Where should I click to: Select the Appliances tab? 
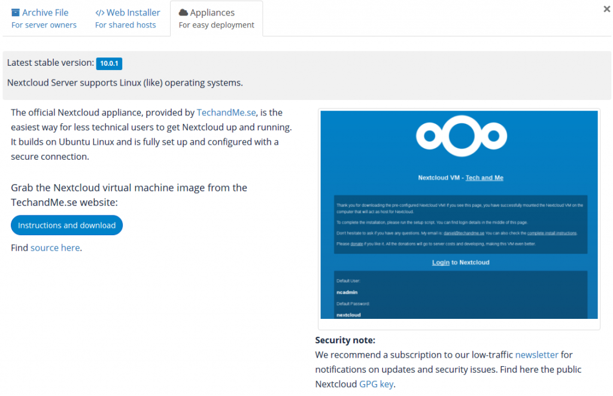pyautogui.click(x=216, y=19)
